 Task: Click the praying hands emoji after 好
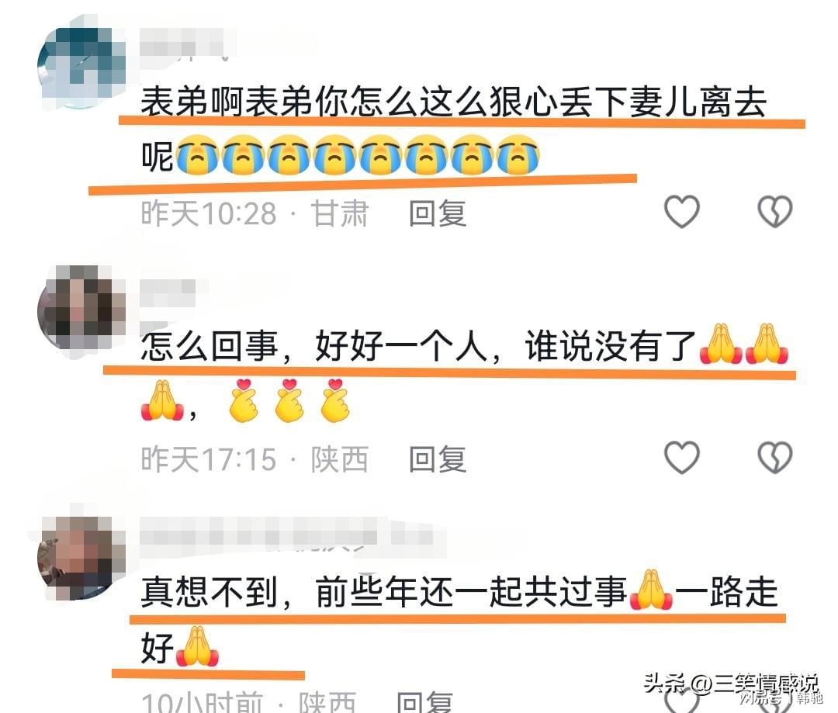point(197,647)
